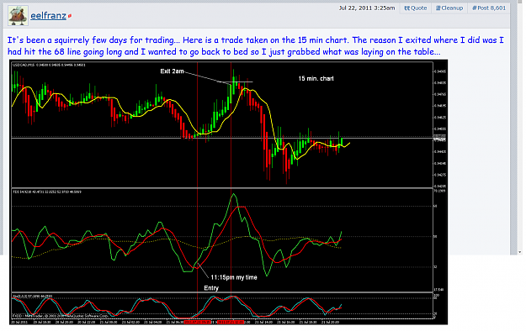The height and width of the screenshot is (331, 526).
Task: Click the 'Exit 2am' annotation on the chart
Action: point(172,71)
